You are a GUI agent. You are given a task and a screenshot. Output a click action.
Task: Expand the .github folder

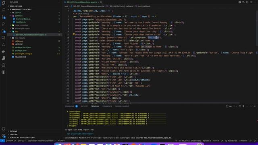tap(18, 12)
